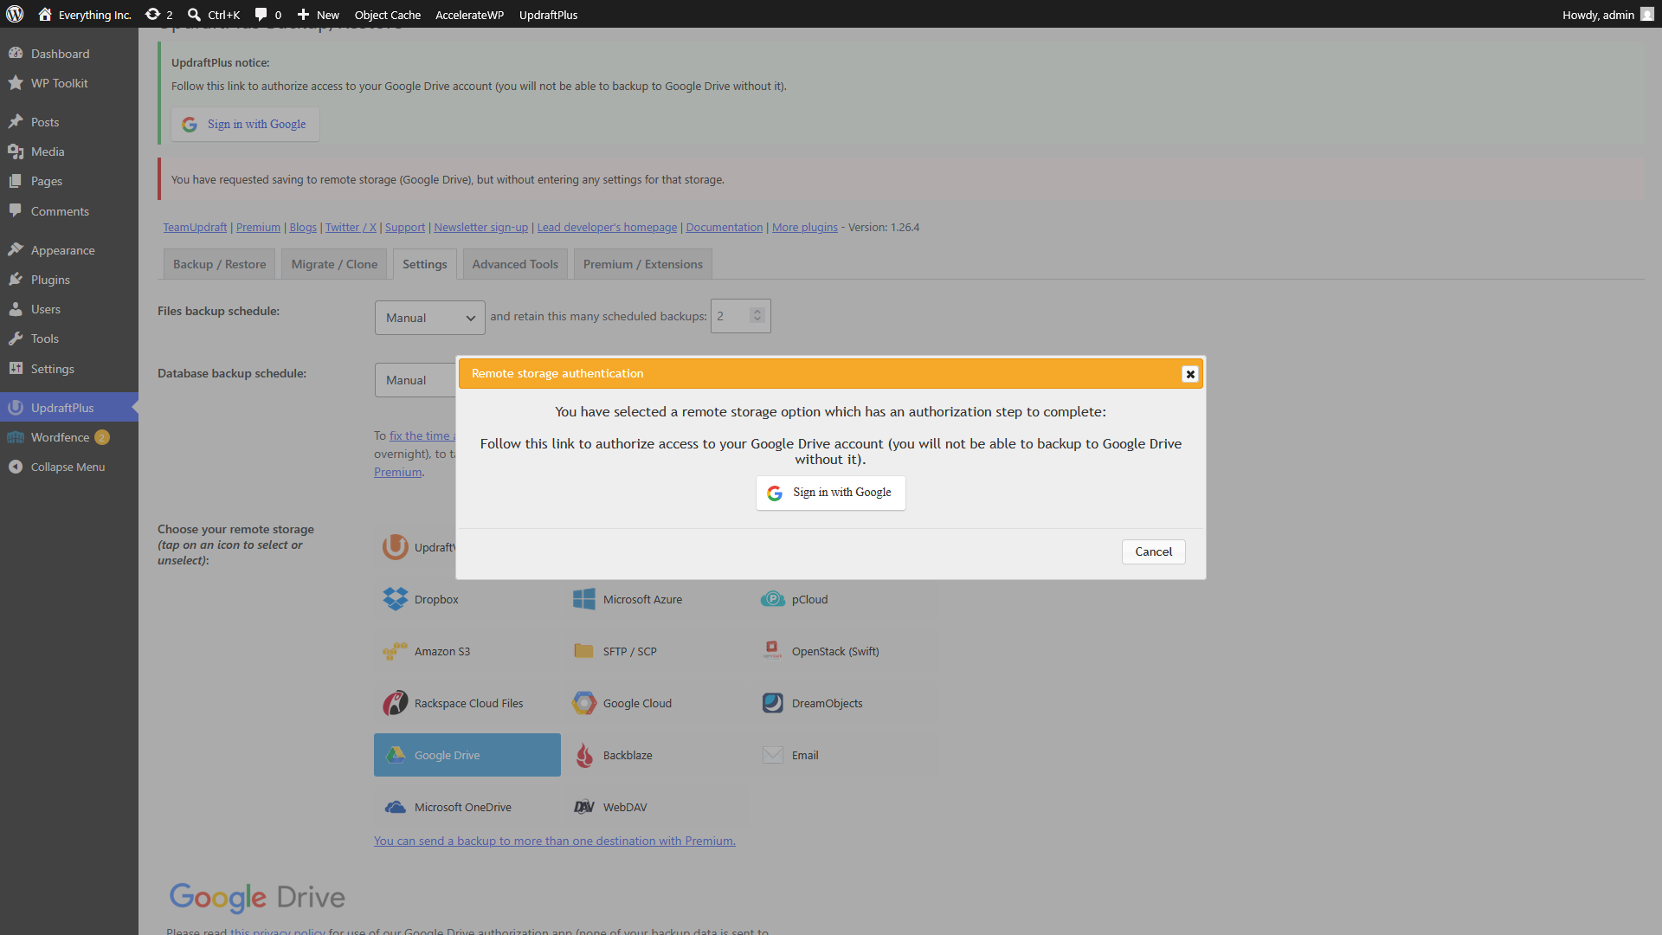Select the Email storage icon
1662x935 pixels.
(x=773, y=755)
